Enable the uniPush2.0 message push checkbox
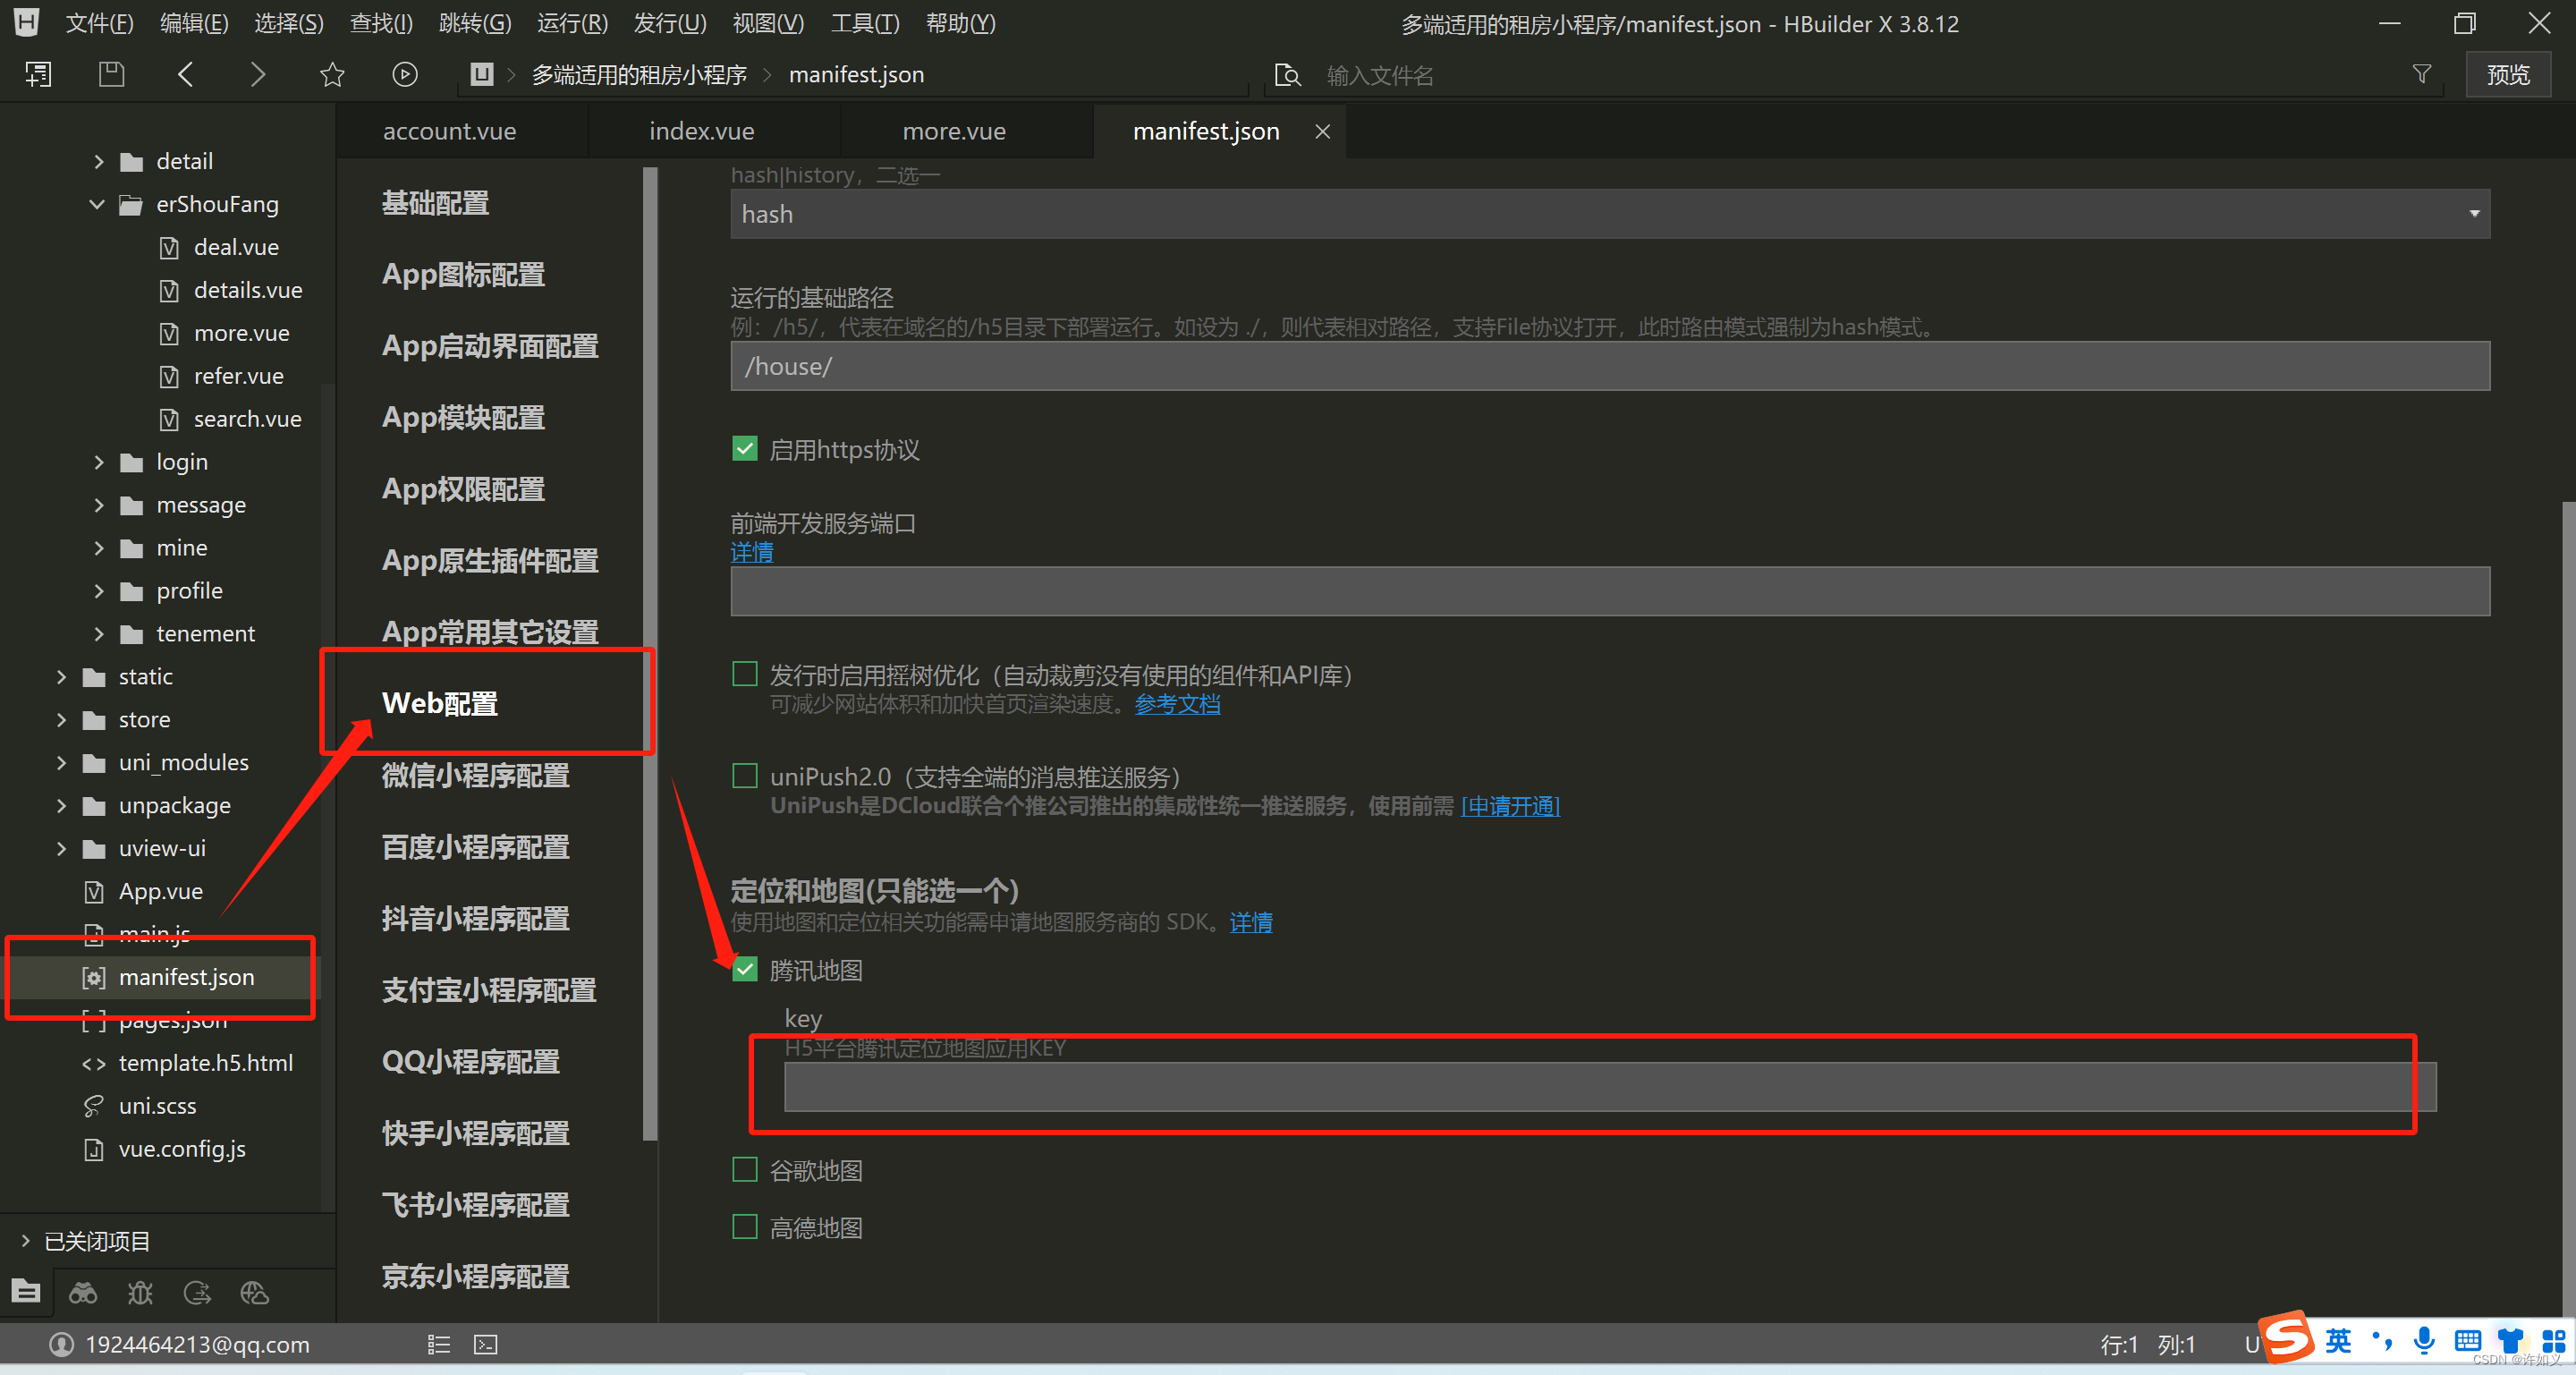 [744, 775]
